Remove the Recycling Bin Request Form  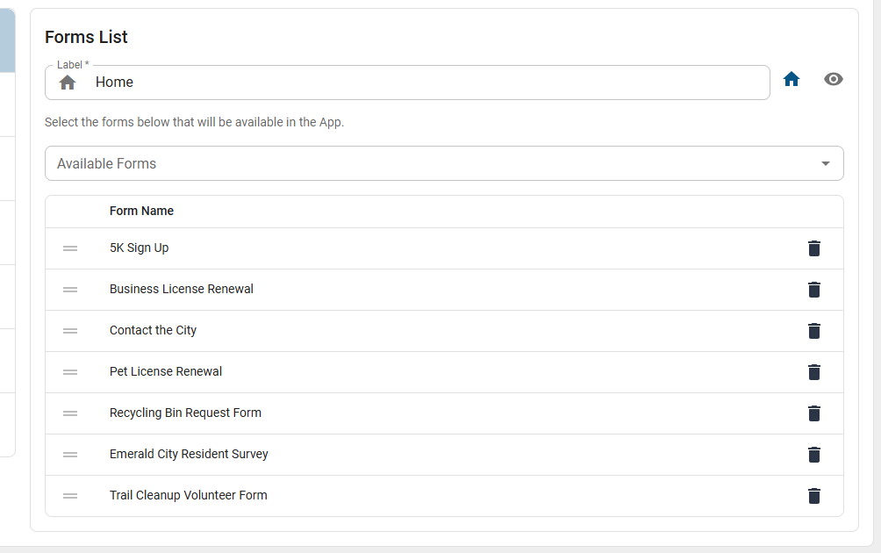[813, 413]
